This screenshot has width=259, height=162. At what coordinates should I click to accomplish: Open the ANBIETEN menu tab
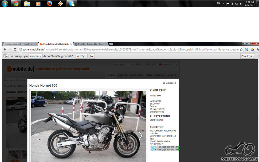[x=122, y=75]
